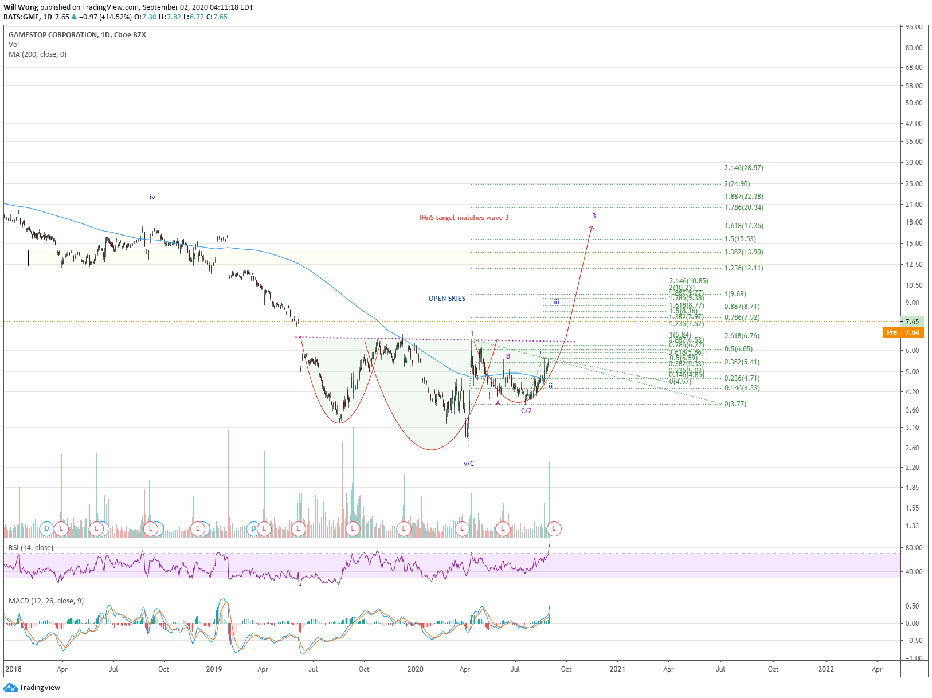Click the 1(9.69) Fibonacci level label
Viewport: 932px width, 698px height.
735,294
